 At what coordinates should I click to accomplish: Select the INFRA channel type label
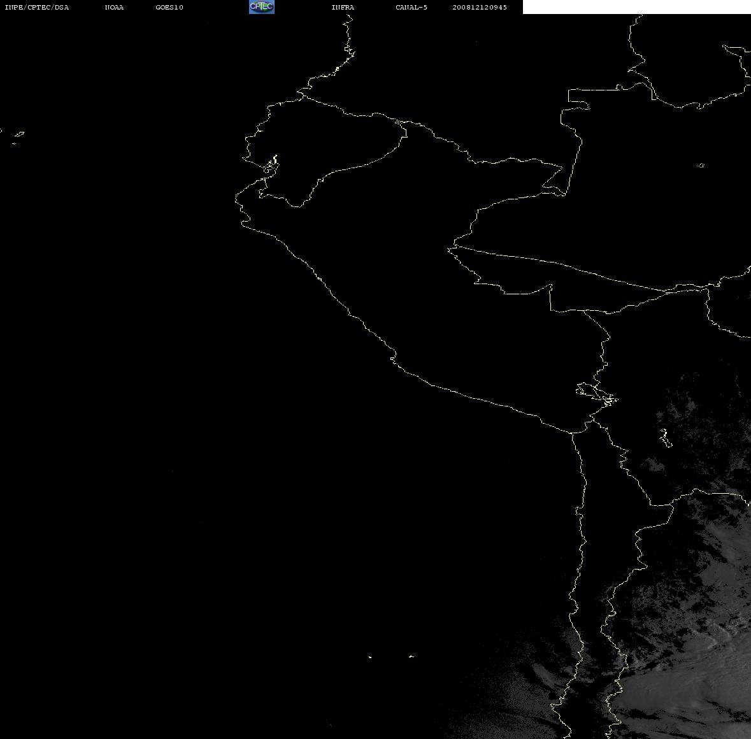click(343, 7)
